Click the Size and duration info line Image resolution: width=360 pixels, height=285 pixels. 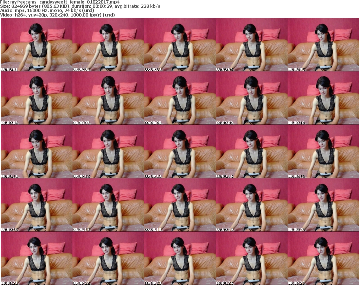[80, 6]
